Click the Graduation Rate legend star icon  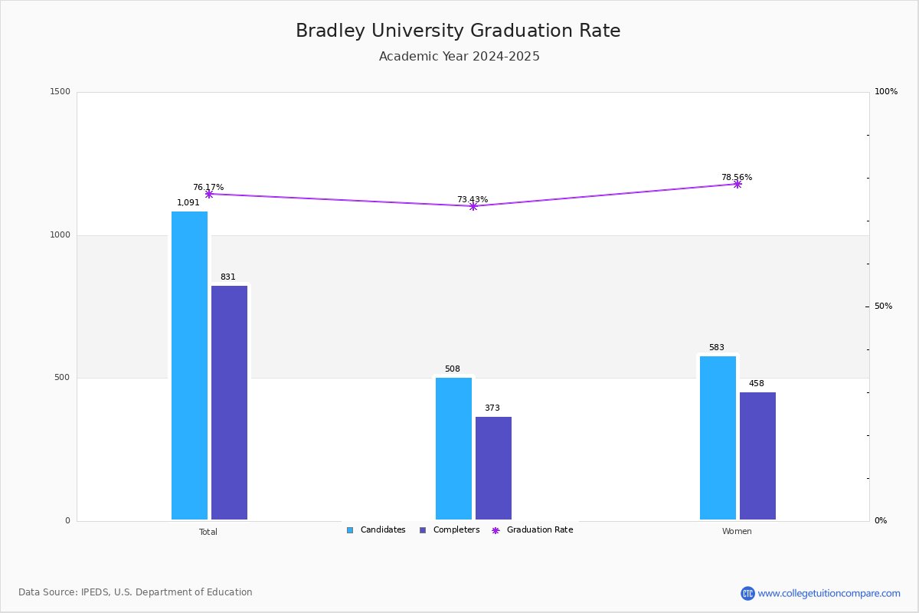click(x=495, y=530)
